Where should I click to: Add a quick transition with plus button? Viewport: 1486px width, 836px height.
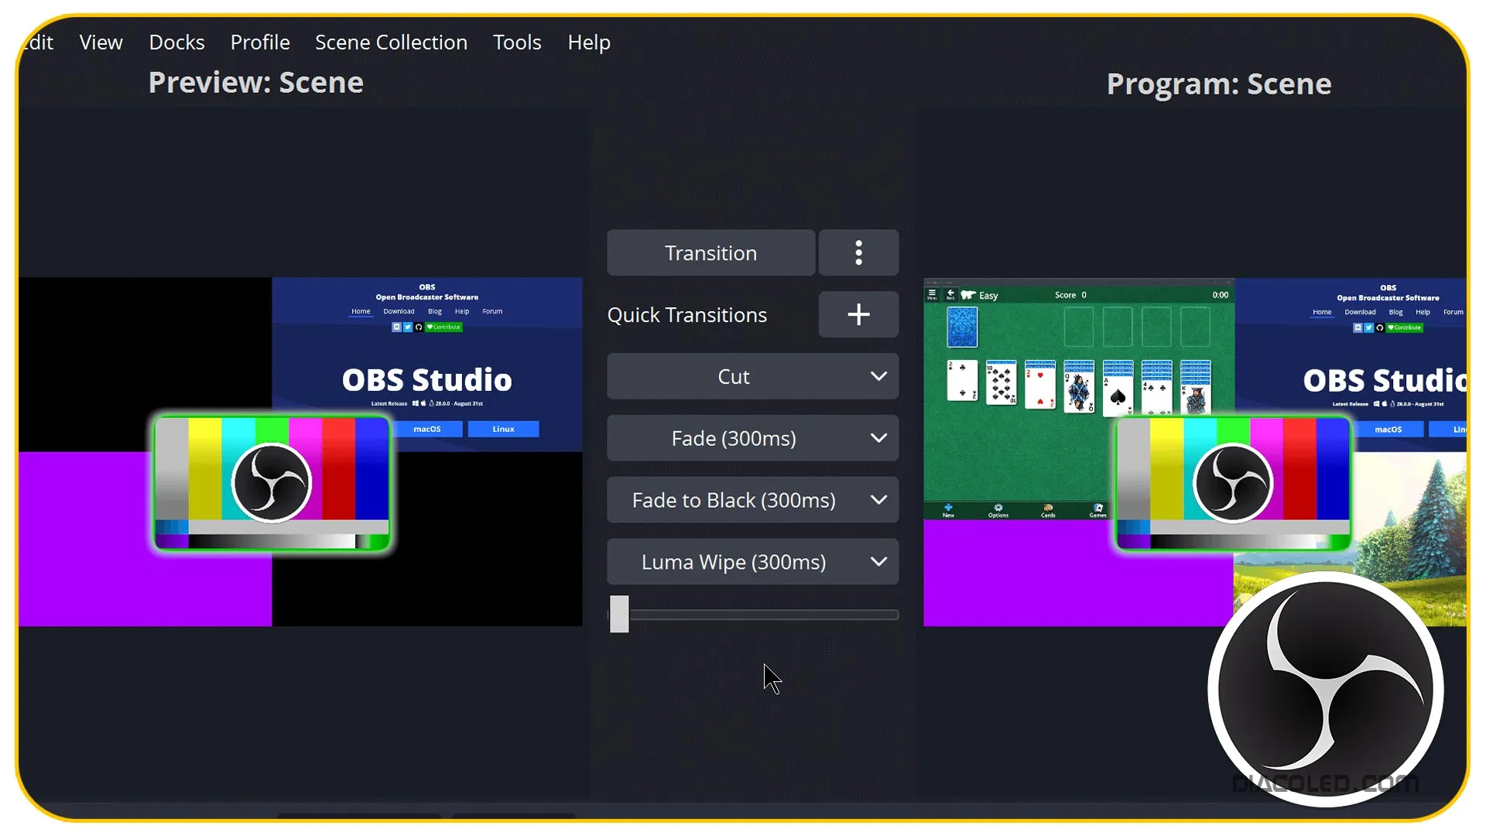(x=858, y=314)
